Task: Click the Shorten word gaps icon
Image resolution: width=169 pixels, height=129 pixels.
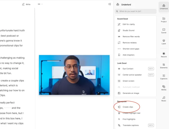Action: (x=119, y=49)
